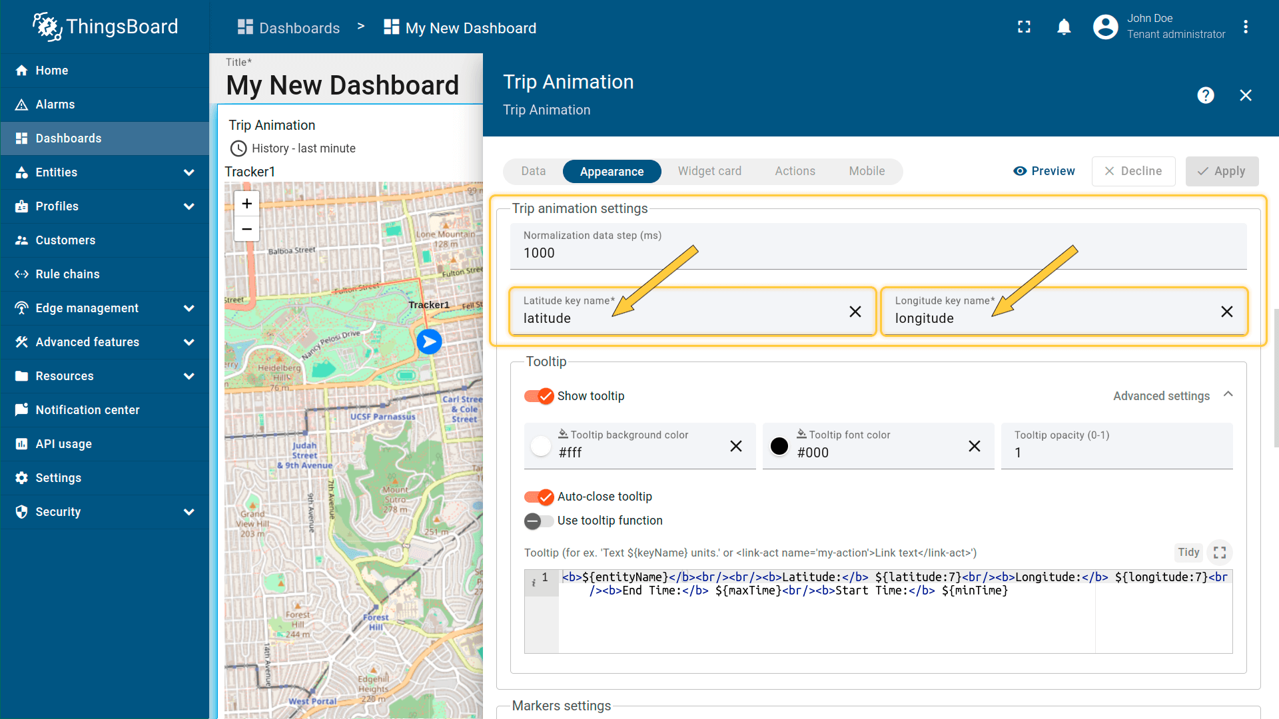This screenshot has width=1279, height=719.
Task: Turn off Auto-close tooltip
Action: click(x=539, y=497)
